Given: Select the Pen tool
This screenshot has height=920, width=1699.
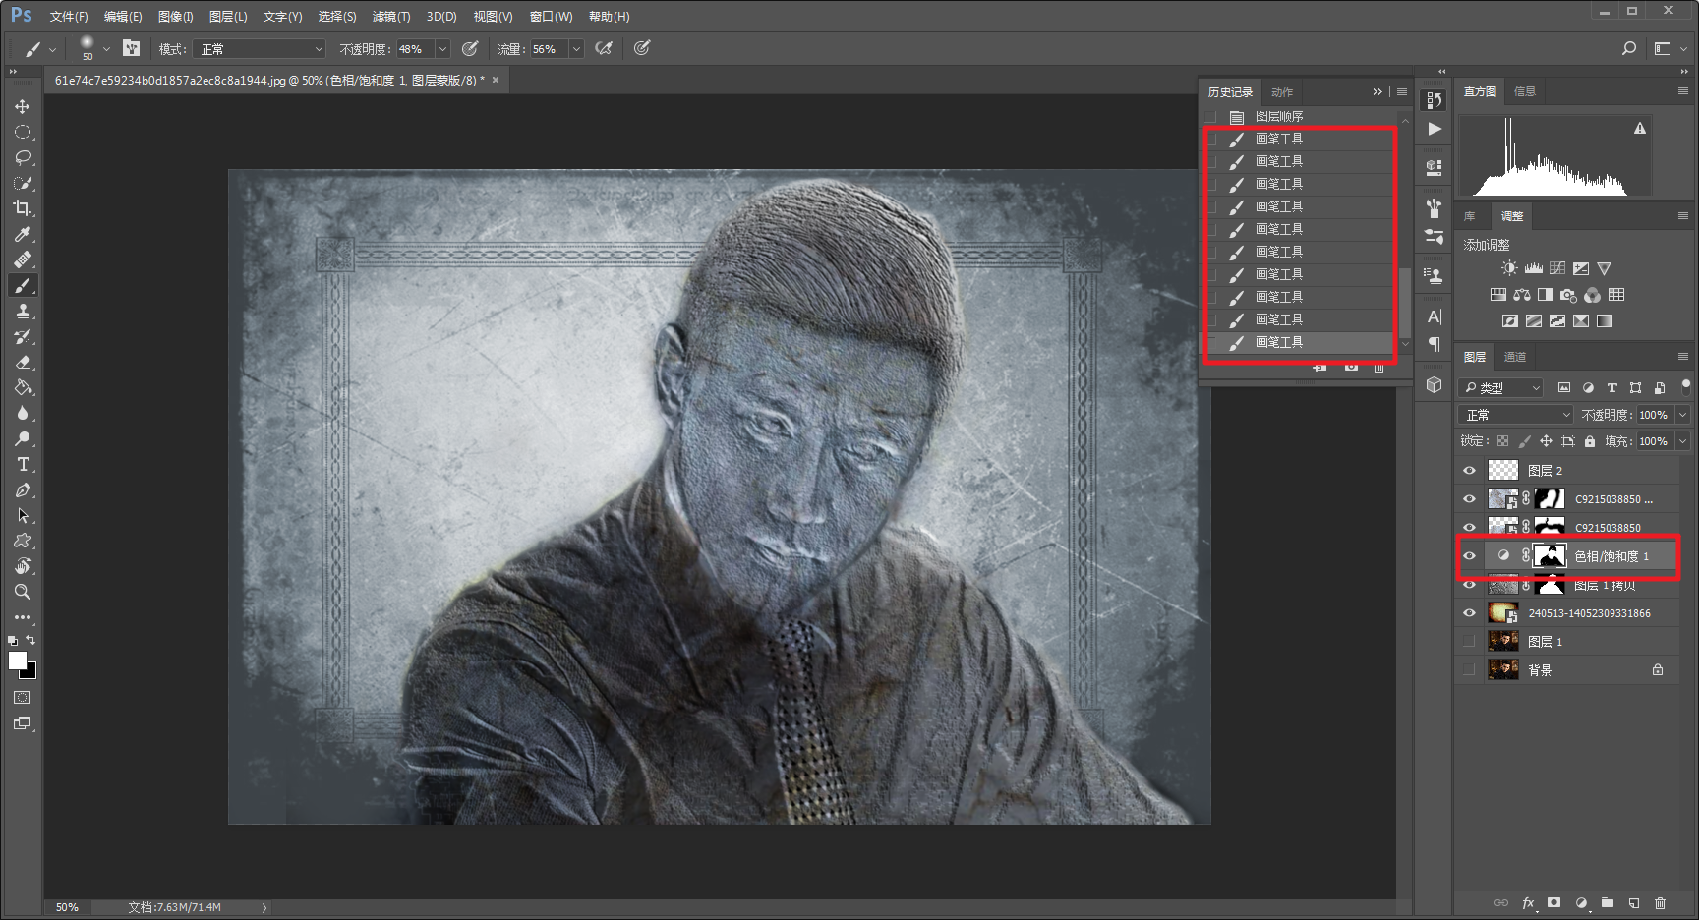Looking at the screenshot, I should 23,489.
